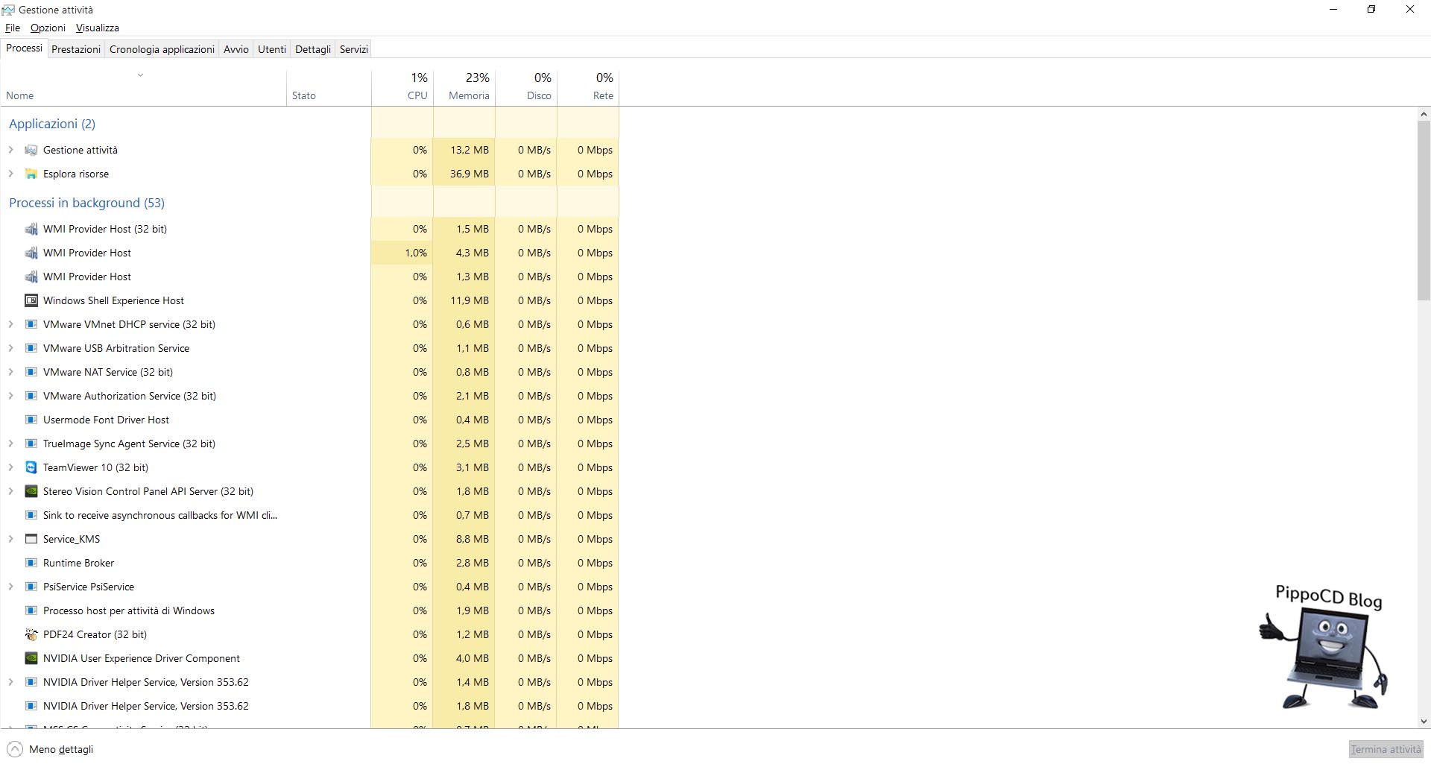Sort by the Memoria column header
1431x770 pixels.
[x=464, y=87]
